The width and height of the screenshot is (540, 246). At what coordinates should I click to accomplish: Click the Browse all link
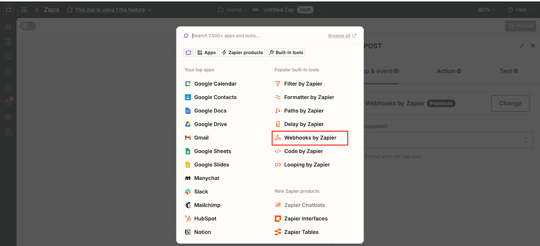[x=339, y=36]
